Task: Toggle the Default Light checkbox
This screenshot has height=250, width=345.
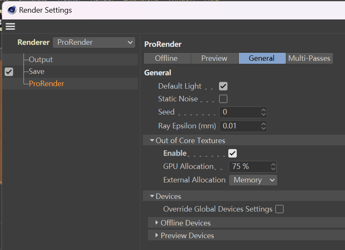Action: pyautogui.click(x=223, y=86)
